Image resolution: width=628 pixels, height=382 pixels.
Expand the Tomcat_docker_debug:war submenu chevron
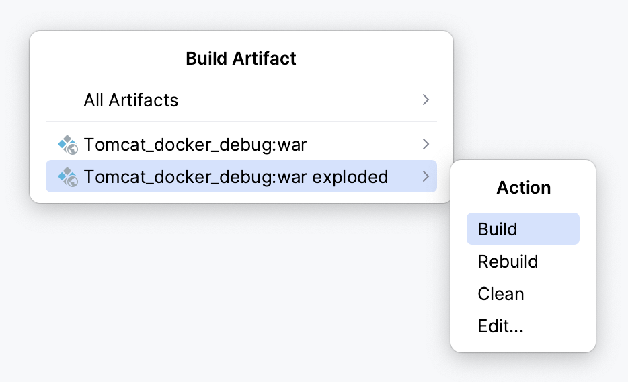[x=425, y=144]
